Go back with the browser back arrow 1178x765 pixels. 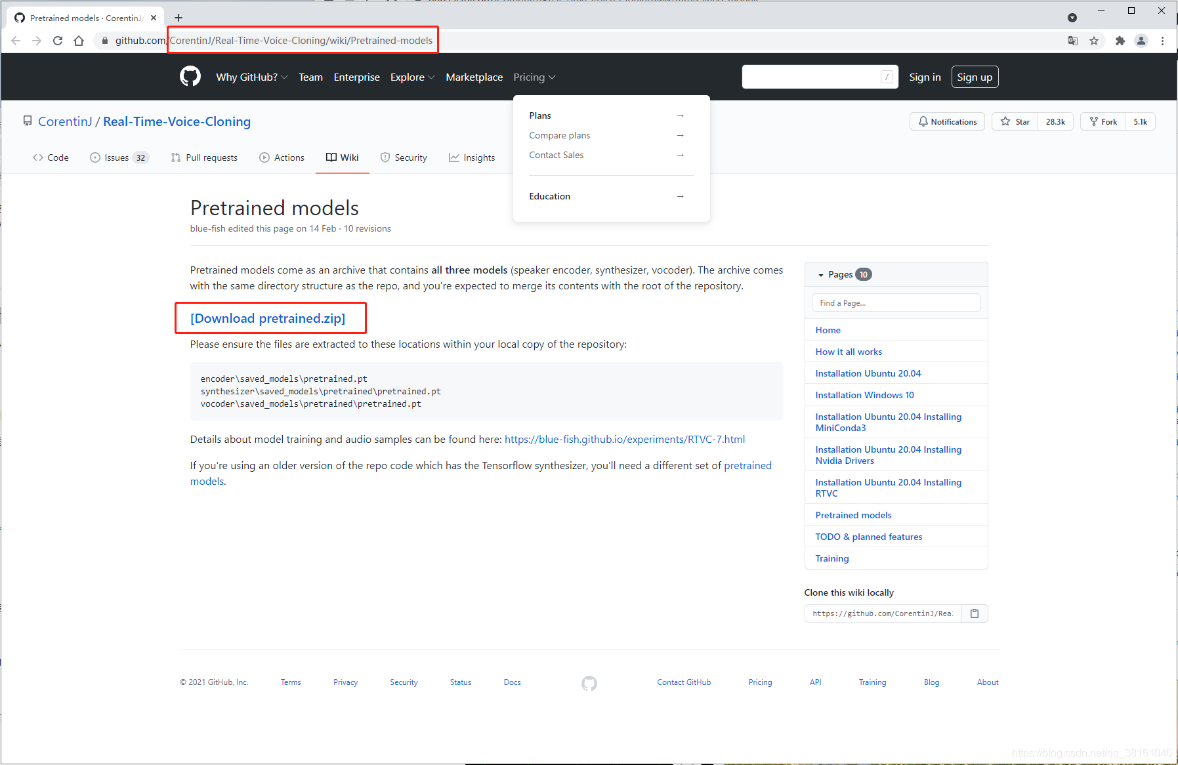coord(16,41)
